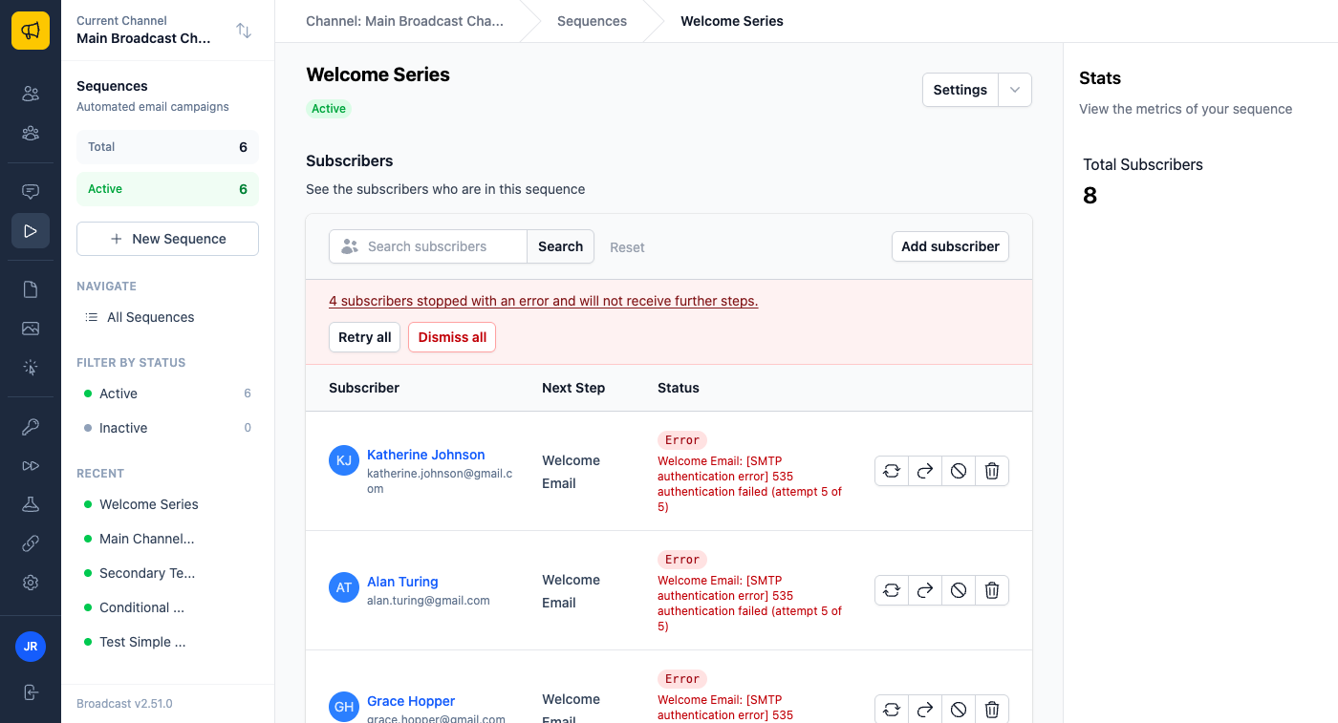Screen dimensions: 1338x723
Task: Skip Alan Turing to next step
Action: point(925,590)
